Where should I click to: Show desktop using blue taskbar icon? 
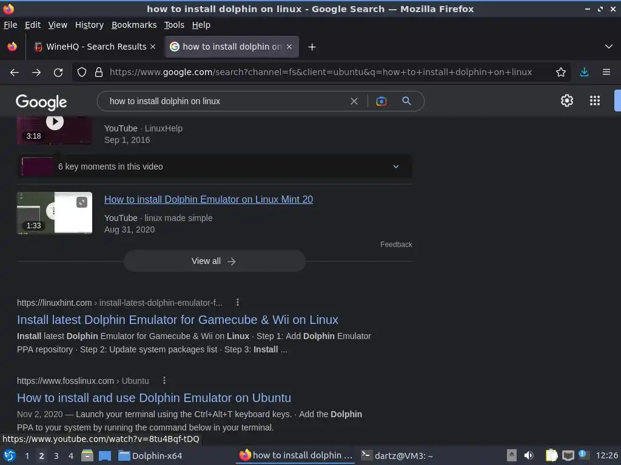click(105, 456)
